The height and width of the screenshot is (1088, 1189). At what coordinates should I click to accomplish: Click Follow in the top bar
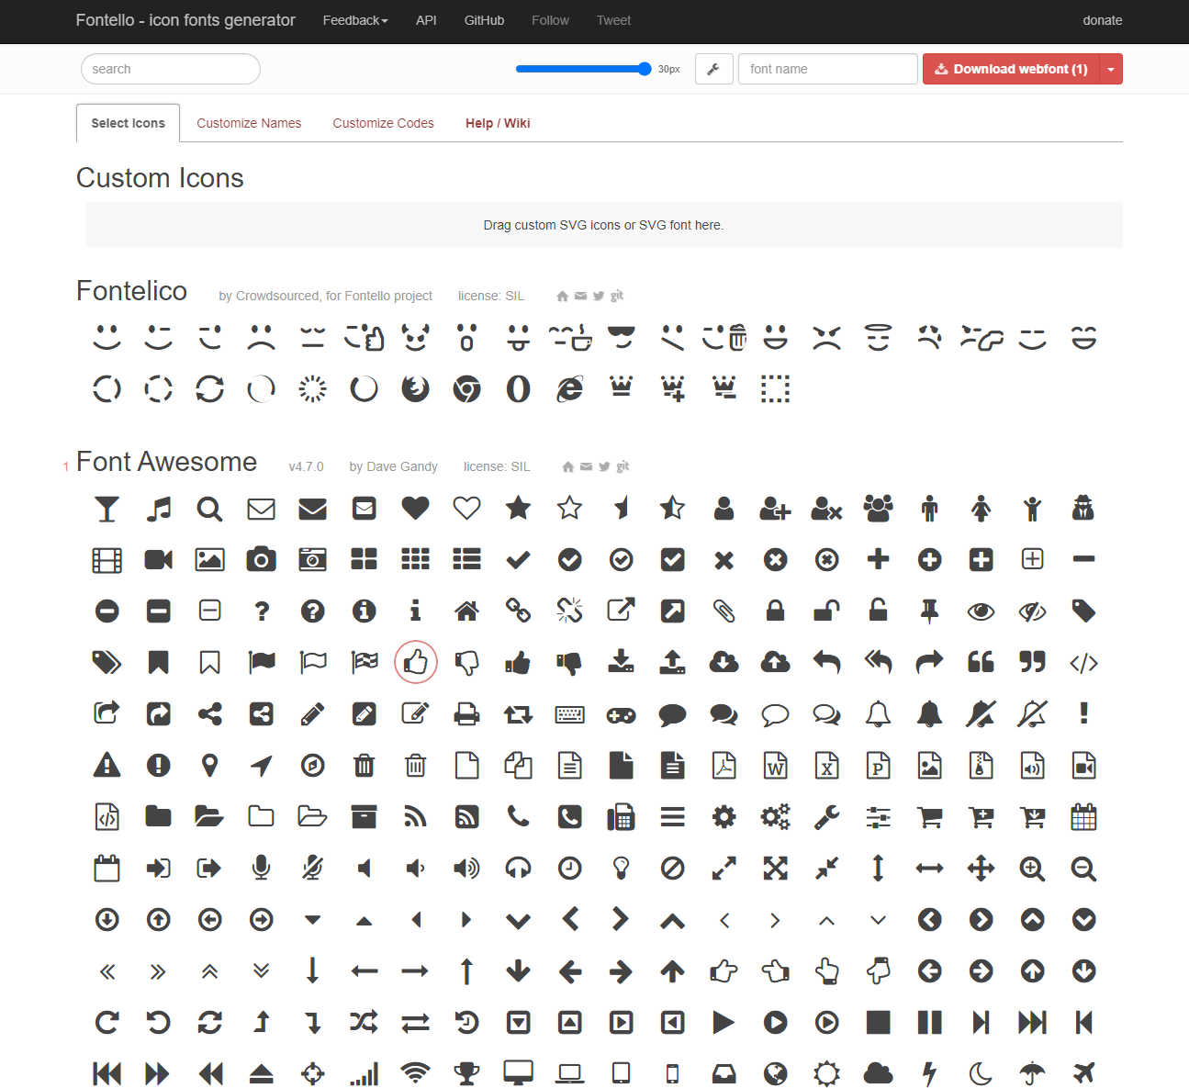coord(550,20)
